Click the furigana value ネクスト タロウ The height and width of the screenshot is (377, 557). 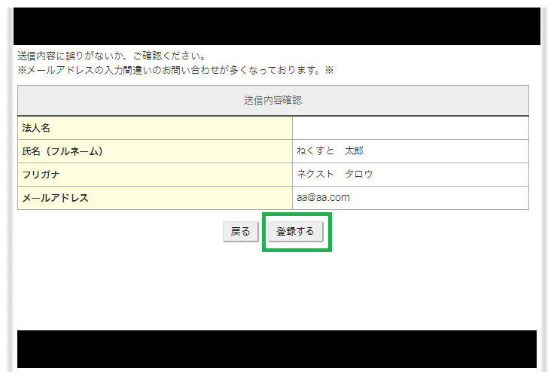point(335,175)
